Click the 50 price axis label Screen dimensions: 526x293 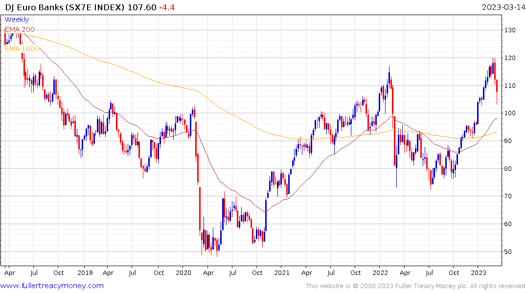[508, 252]
